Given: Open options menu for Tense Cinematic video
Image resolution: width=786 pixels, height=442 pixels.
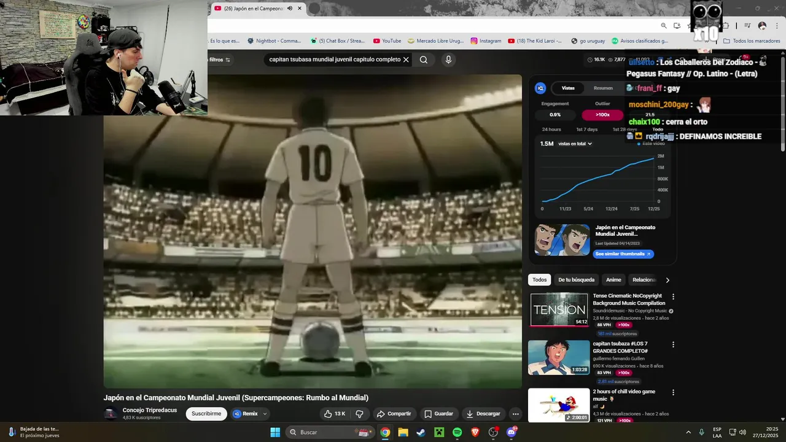Looking at the screenshot, I should coord(673,297).
